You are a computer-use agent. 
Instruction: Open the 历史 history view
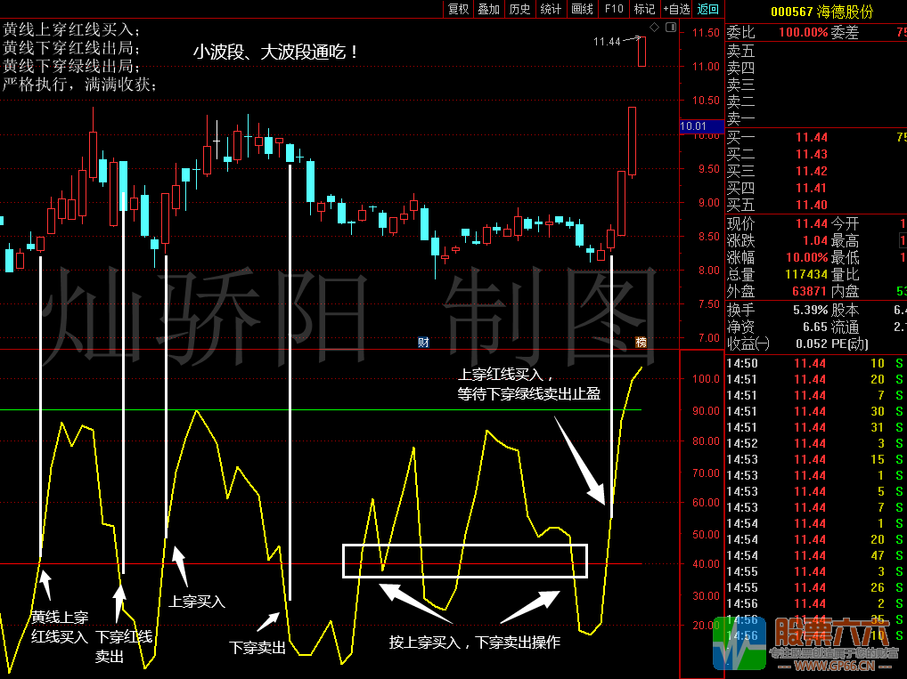[519, 9]
